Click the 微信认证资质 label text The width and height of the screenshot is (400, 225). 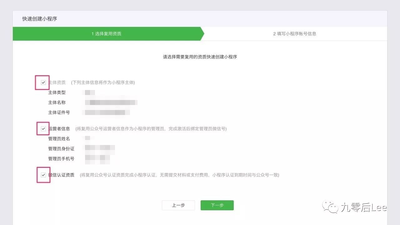pos(61,175)
